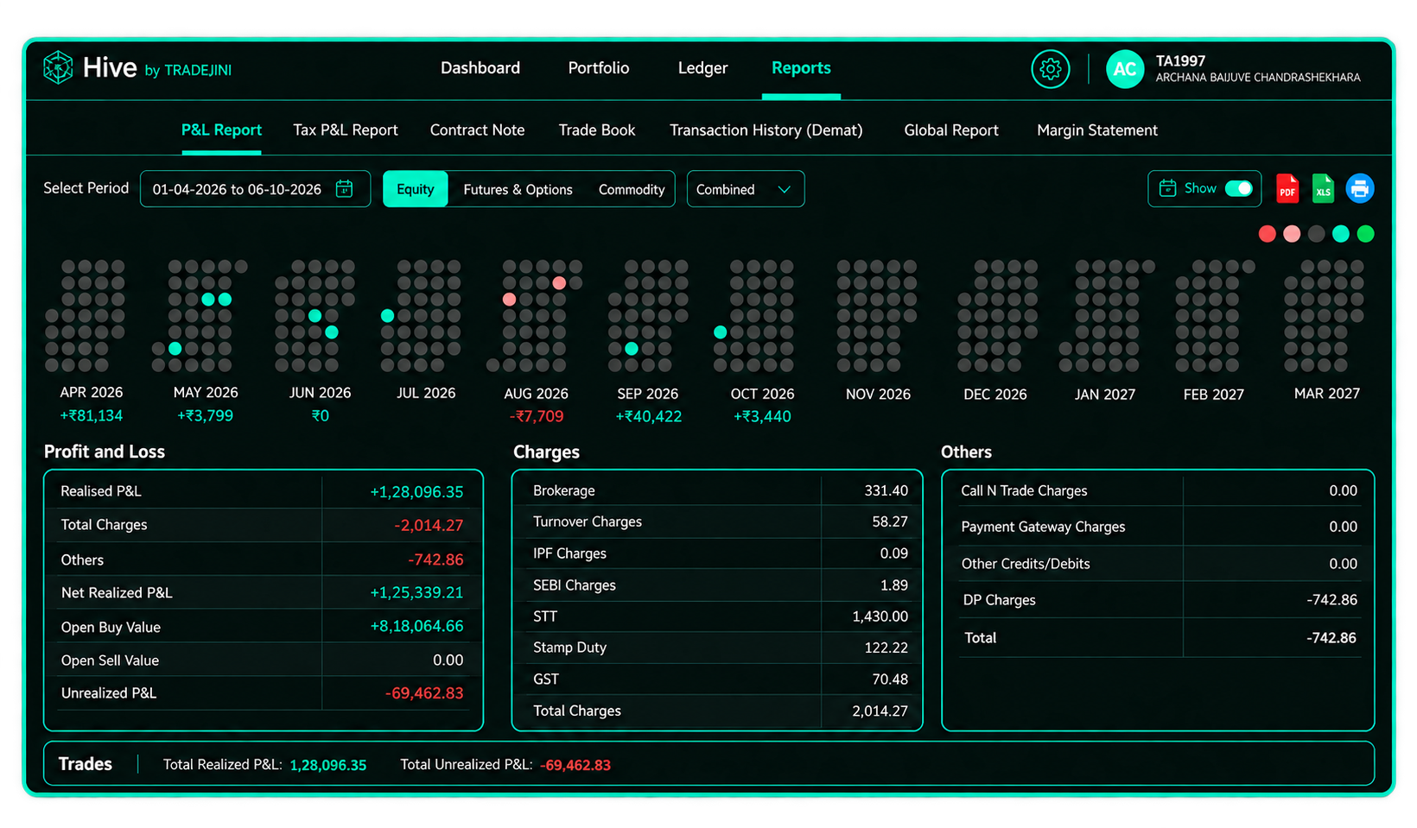Click the OCT 2026 month label
The image size is (1417, 828).
(x=762, y=394)
